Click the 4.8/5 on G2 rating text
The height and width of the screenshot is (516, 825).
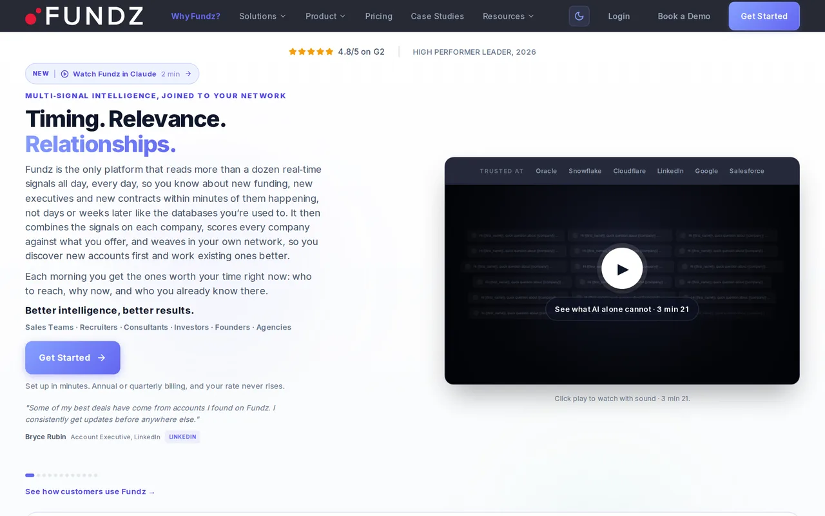(x=362, y=52)
